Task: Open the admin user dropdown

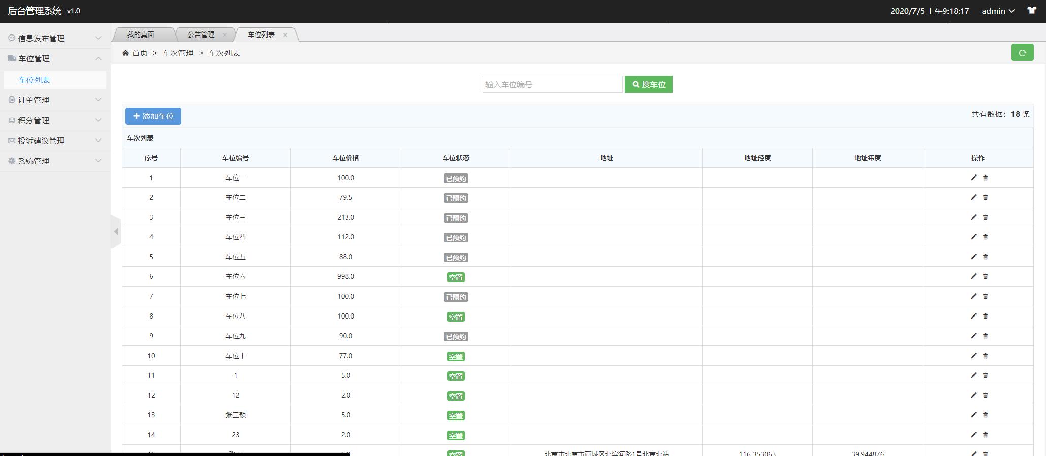Action: point(997,11)
